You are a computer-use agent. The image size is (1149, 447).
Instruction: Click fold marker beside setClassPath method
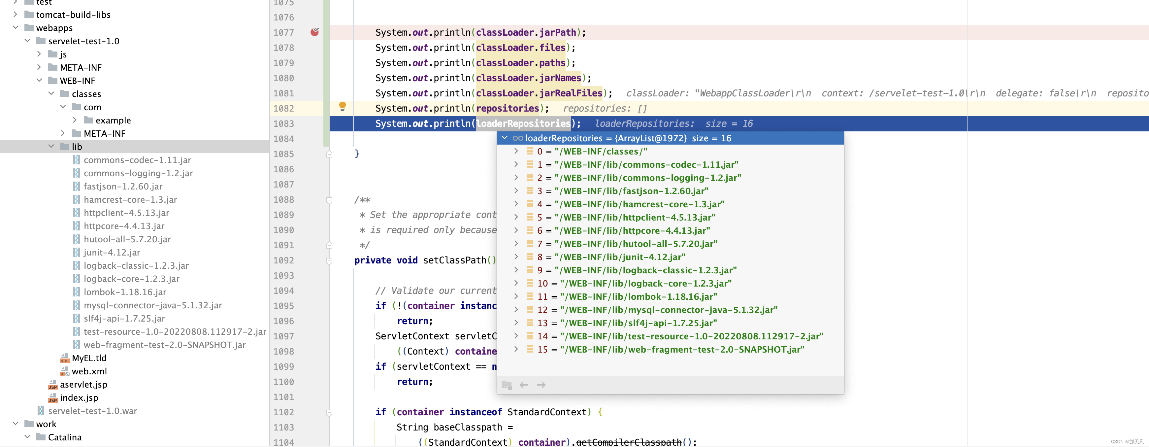[x=329, y=260]
